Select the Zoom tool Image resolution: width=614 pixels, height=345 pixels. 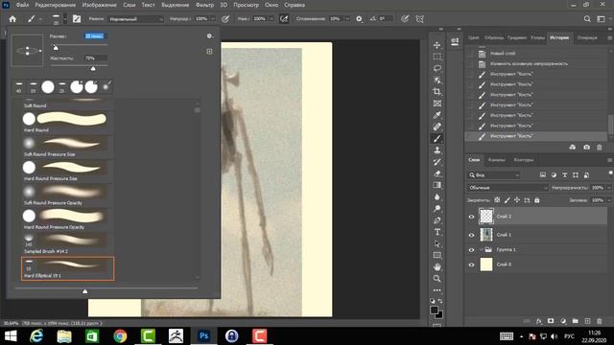437,279
